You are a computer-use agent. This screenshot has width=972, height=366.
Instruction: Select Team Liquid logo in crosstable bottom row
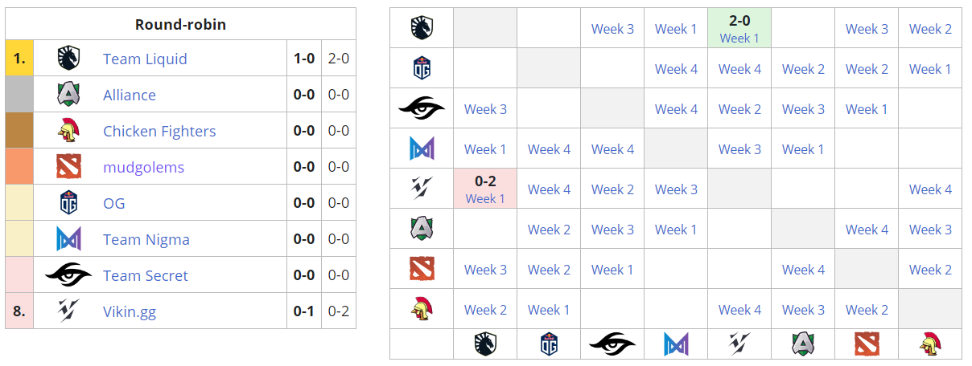(485, 344)
